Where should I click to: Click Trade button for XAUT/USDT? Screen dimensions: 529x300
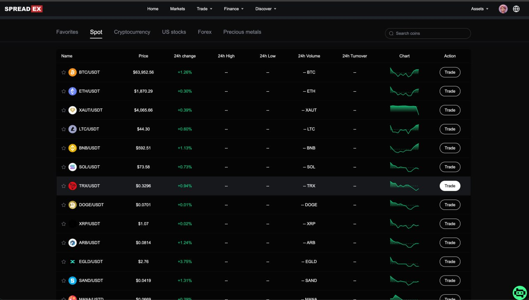click(x=450, y=110)
